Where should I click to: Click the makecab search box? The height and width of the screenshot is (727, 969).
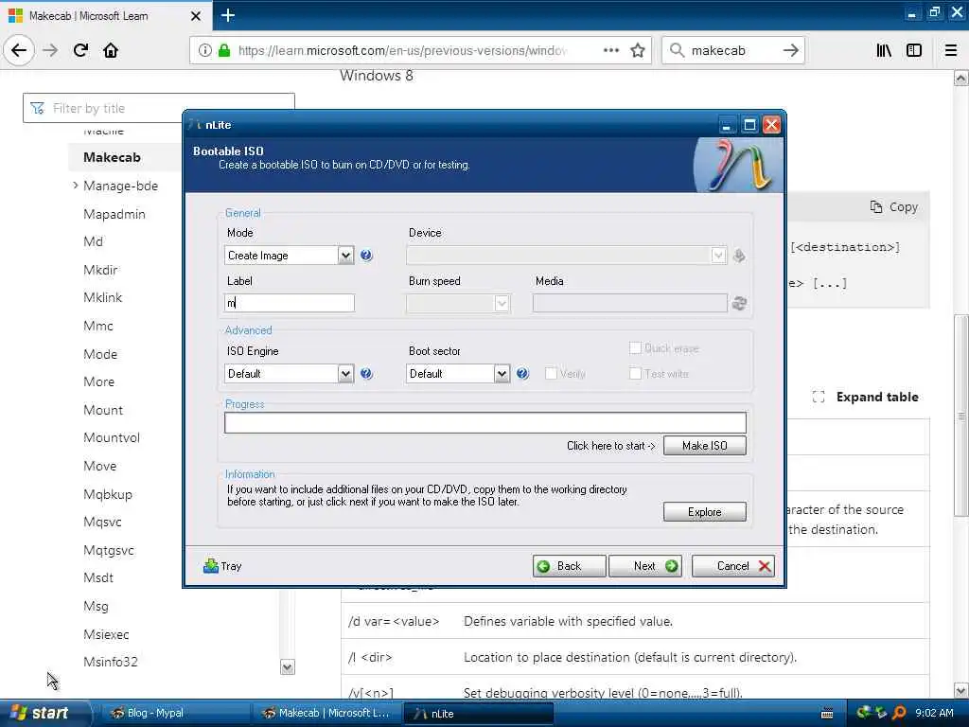(x=732, y=50)
